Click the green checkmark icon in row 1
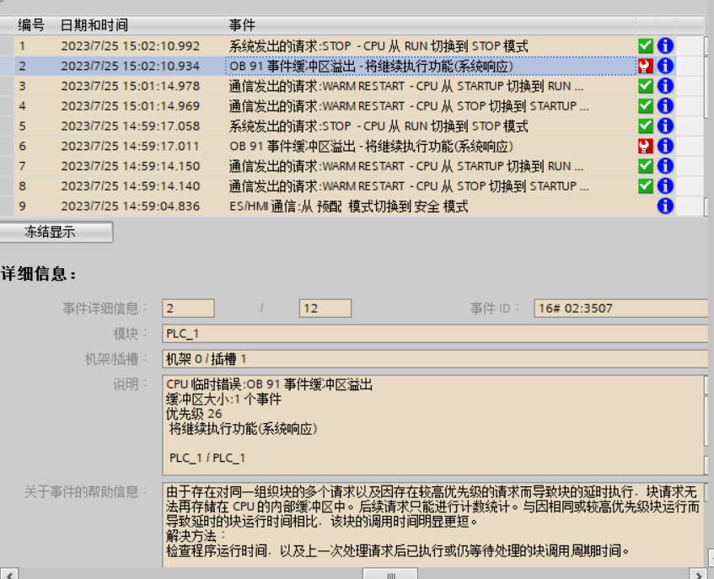The width and height of the screenshot is (714, 579). [x=646, y=46]
